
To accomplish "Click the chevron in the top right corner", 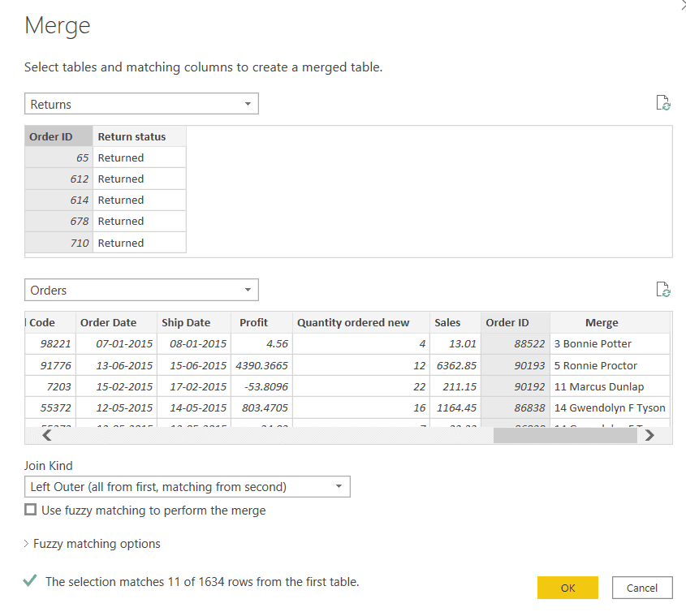I will pyautogui.click(x=683, y=4).
